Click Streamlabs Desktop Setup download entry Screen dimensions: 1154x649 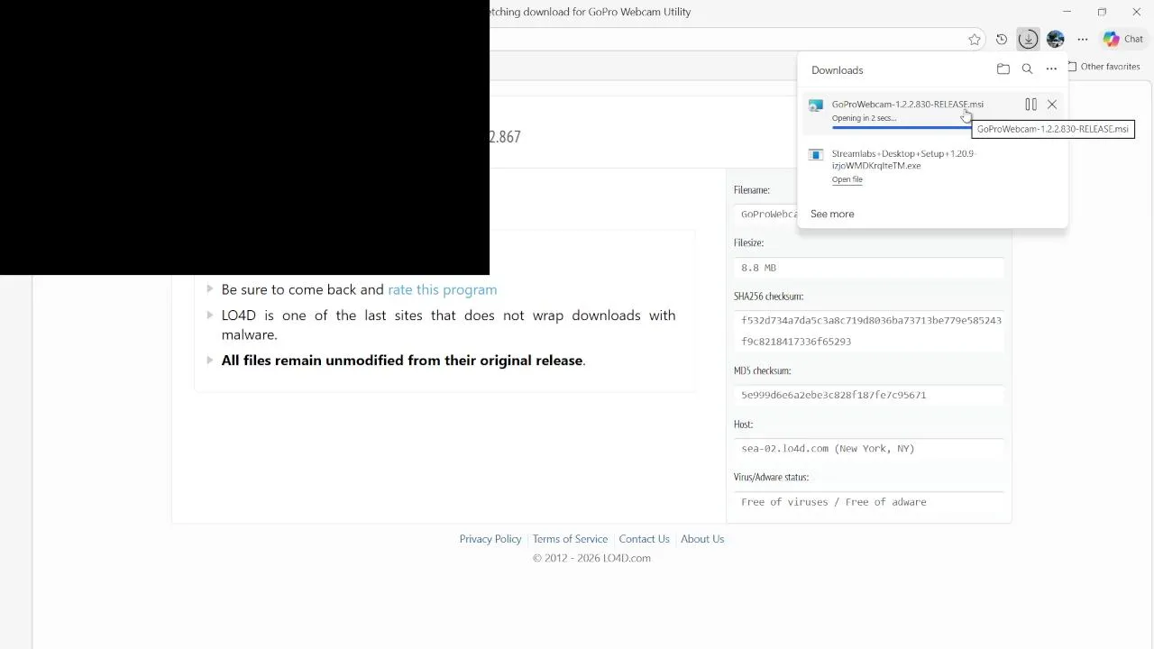(904, 160)
